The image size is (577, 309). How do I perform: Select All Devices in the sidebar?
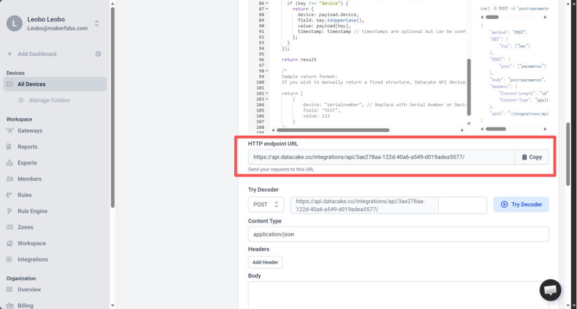[55, 84]
